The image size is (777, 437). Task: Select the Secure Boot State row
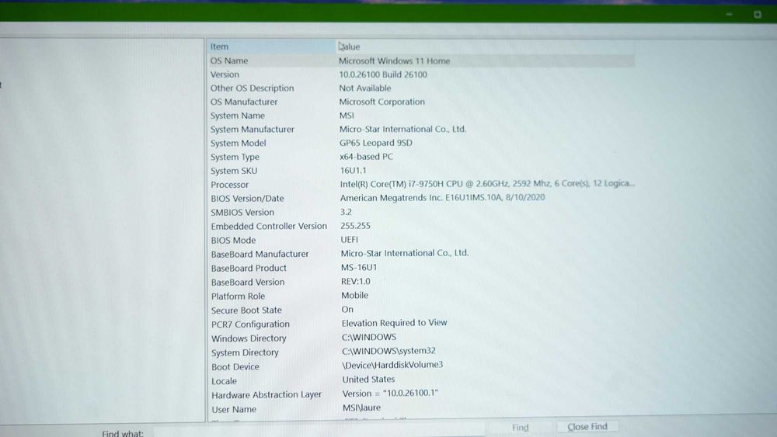coord(246,310)
